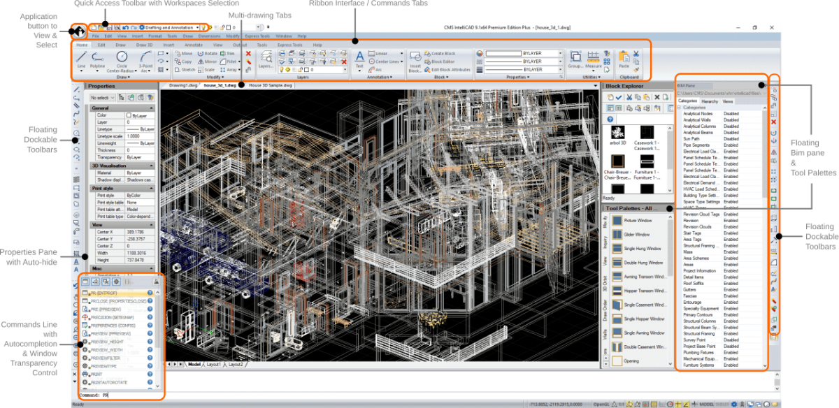Toggle the MODEL button on the status bar
The width and height of the screenshot is (839, 408).
pyautogui.click(x=707, y=404)
